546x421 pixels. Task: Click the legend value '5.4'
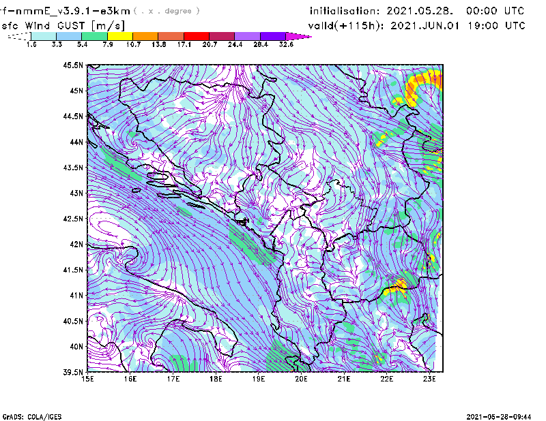coord(82,44)
